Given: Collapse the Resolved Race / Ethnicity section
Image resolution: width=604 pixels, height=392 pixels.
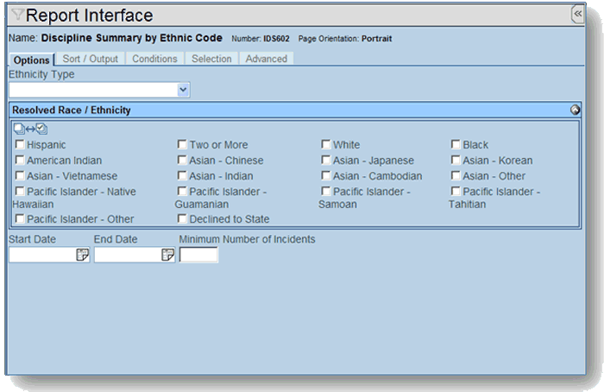Looking at the screenshot, I should [575, 111].
